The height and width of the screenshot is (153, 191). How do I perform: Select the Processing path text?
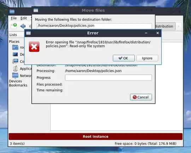[93, 71]
